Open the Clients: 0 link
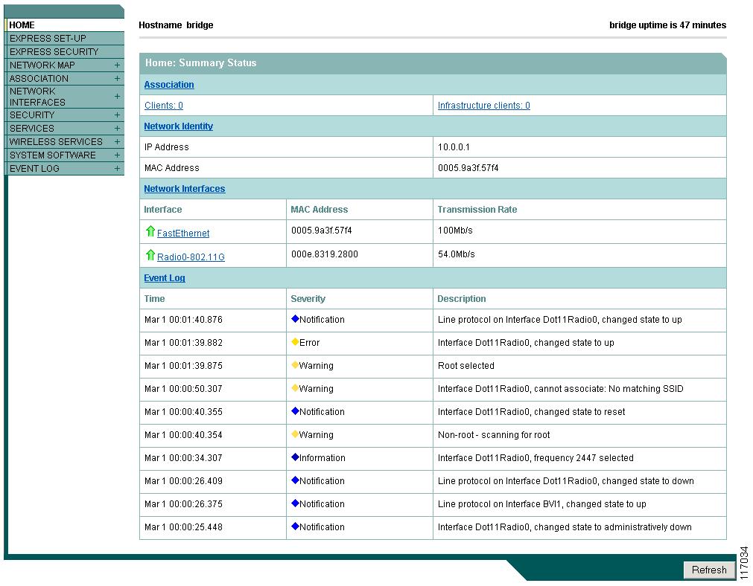 [164, 106]
